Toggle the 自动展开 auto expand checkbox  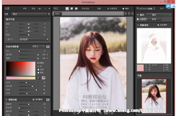click(158, 25)
